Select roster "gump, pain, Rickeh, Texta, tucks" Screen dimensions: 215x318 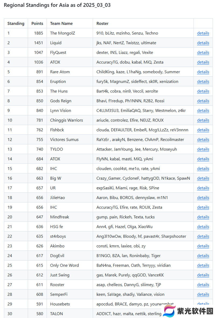[126, 217]
